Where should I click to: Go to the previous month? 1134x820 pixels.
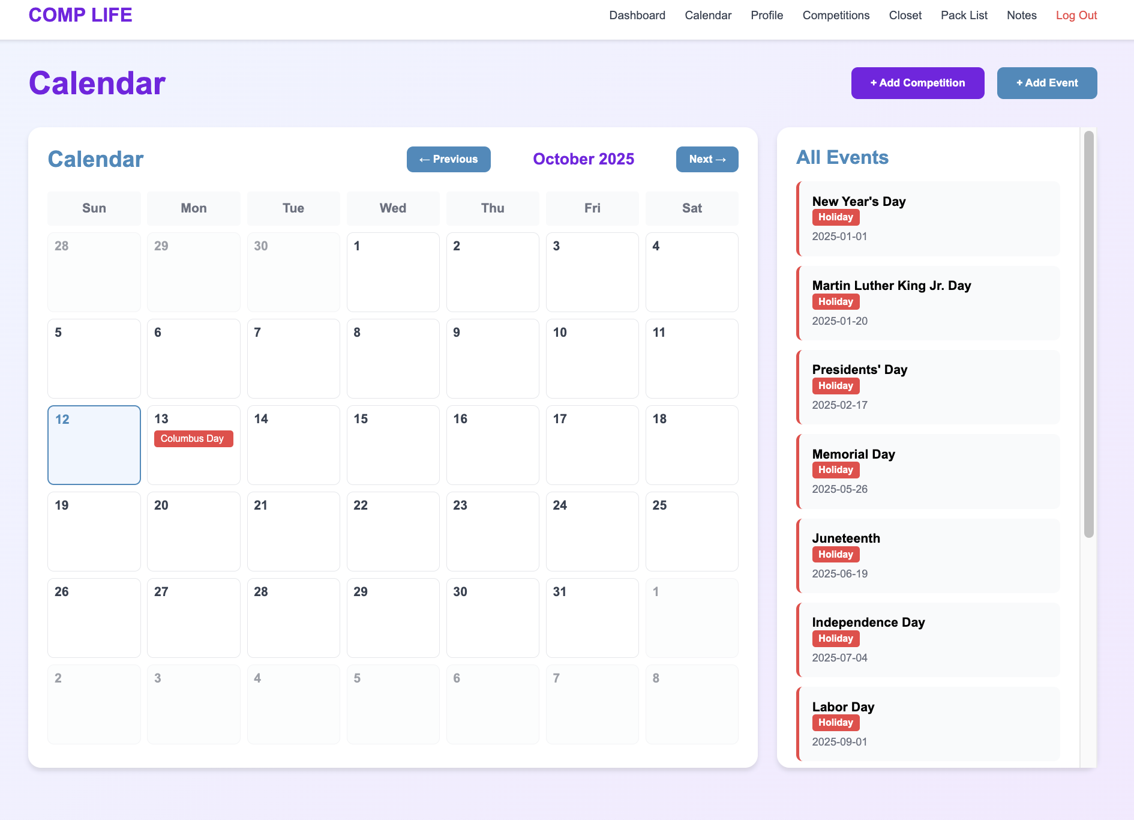[448, 159]
